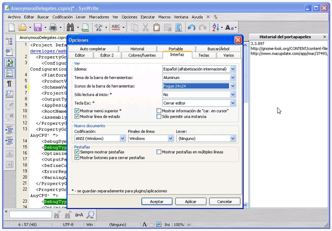This screenshot has height=231, width=332.
Task: Click the New file toolbar icon
Action: tap(12, 27)
